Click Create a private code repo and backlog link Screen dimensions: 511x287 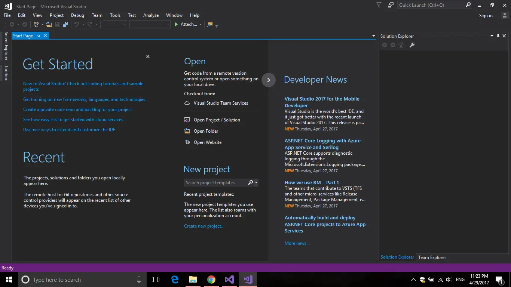click(x=77, y=109)
